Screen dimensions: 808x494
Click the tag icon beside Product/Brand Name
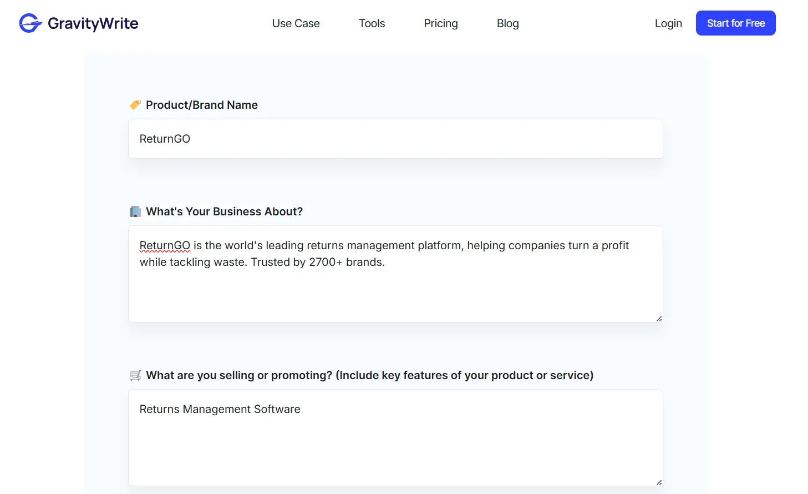(135, 105)
